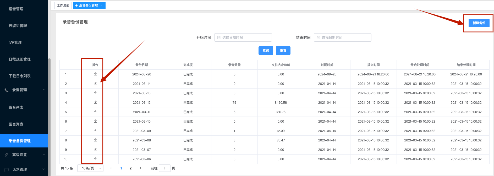Click the 过期时间 column header
Image resolution: width=494 pixels, height=176 pixels.
click(327, 65)
